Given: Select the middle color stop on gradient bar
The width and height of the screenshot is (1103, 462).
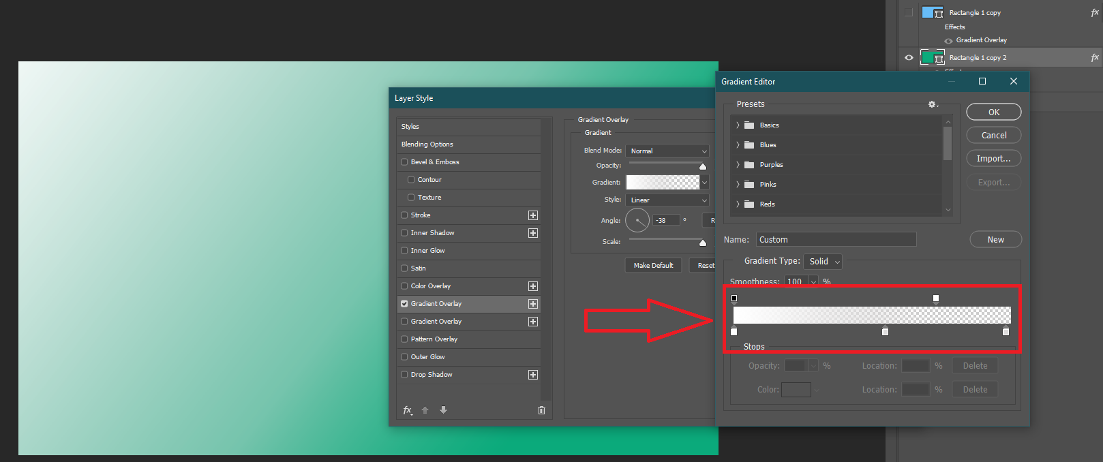Looking at the screenshot, I should click(885, 332).
